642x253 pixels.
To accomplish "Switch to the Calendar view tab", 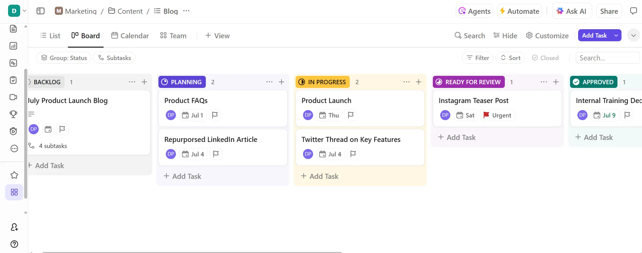I will pos(130,36).
